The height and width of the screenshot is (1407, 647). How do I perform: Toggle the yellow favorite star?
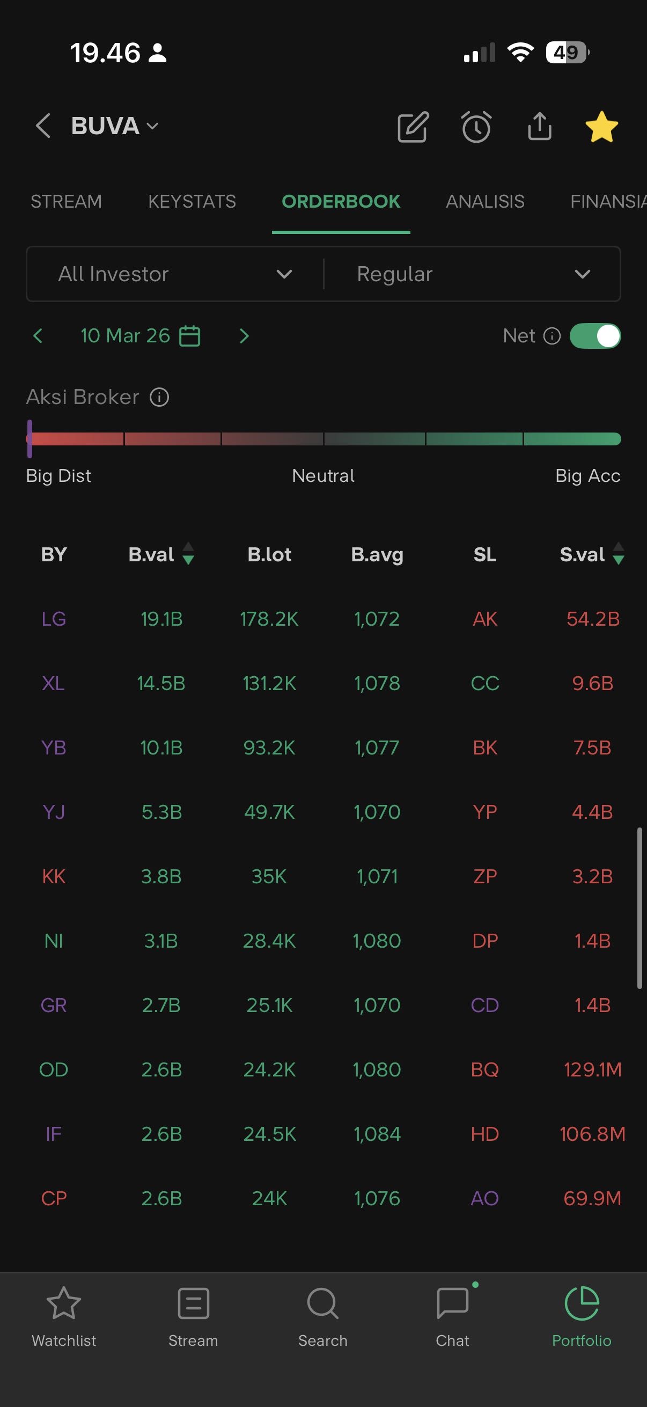[x=601, y=127]
